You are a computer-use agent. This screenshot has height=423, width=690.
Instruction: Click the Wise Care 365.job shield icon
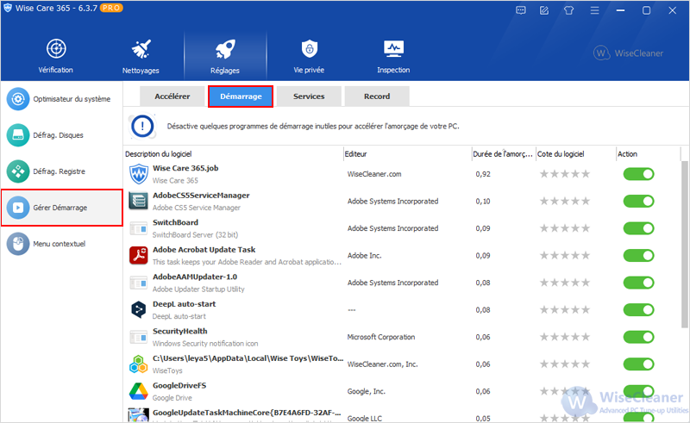click(x=139, y=174)
